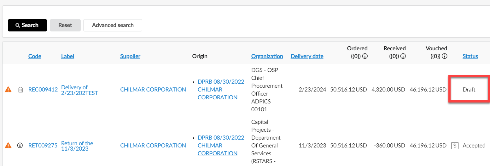Click the Draft status cell
The height and width of the screenshot is (166, 490).
coord(469,90)
